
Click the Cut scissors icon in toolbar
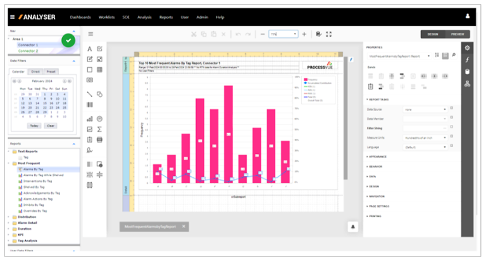194,34
